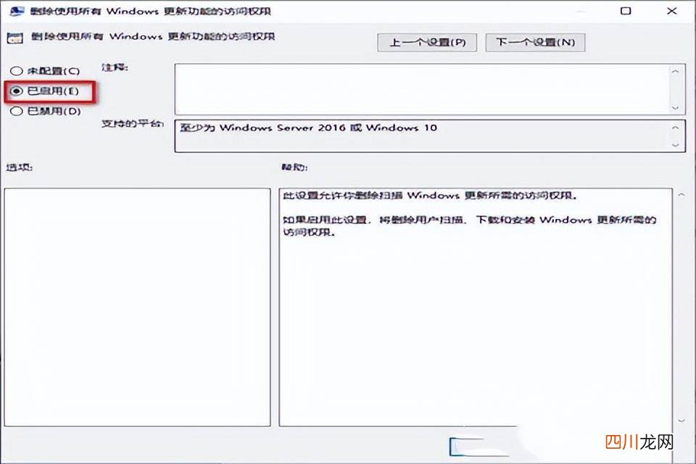Click supported platform box down arrow

coord(675,145)
